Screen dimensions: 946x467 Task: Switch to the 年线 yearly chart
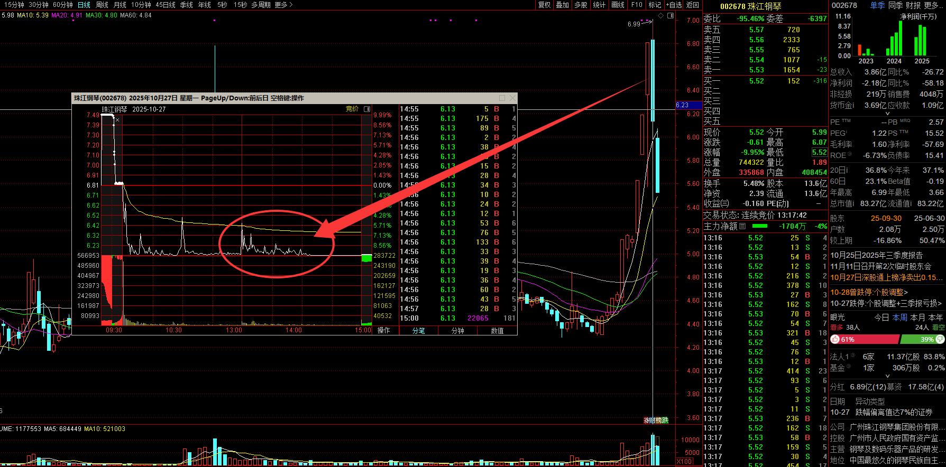click(204, 5)
